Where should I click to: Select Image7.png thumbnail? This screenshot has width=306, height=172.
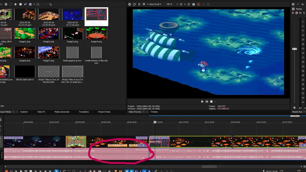click(x=49, y=52)
